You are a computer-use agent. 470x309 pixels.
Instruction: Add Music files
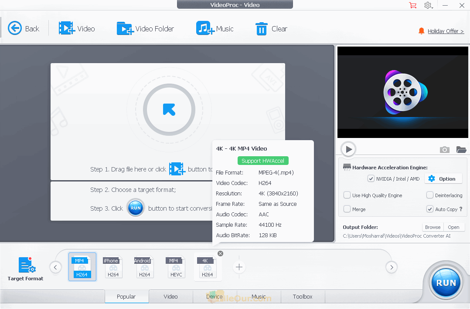tap(215, 29)
